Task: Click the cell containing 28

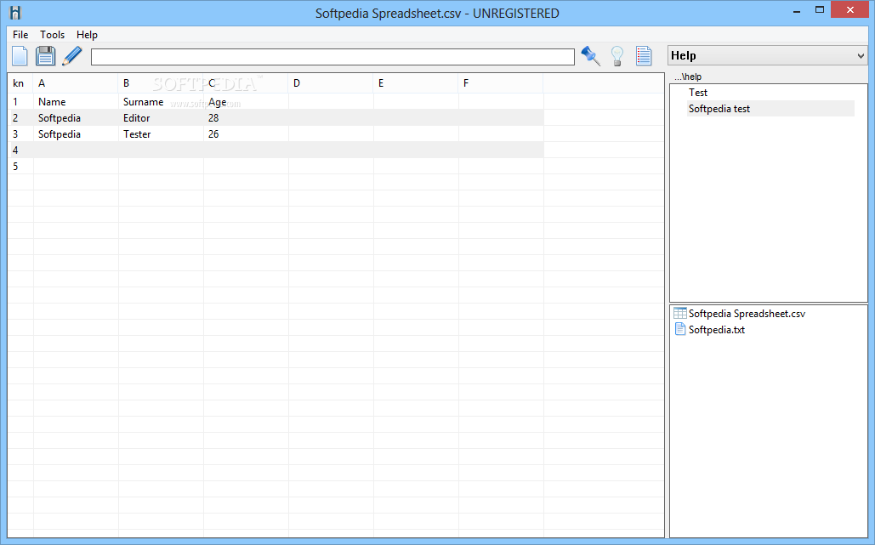Action: tap(246, 118)
